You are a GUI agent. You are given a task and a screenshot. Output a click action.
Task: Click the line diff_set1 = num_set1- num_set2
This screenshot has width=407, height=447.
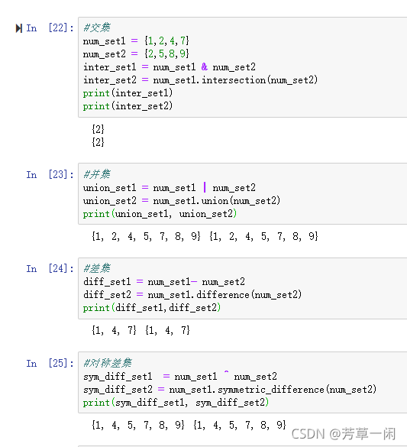click(x=164, y=282)
